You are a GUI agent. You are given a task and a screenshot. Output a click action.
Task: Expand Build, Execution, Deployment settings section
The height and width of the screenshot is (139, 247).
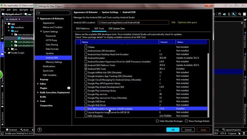click(x=38, y=92)
